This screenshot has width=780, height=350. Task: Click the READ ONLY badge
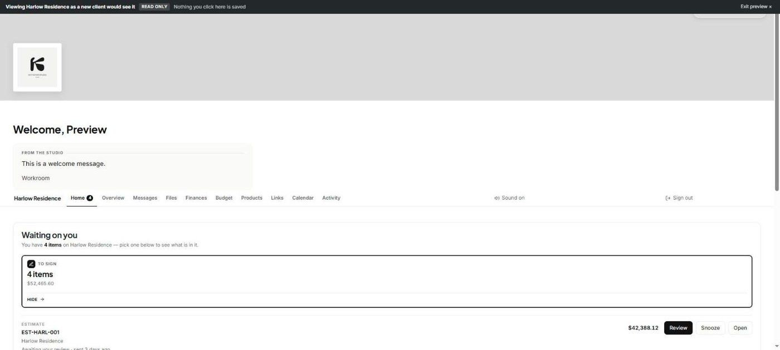tap(154, 7)
